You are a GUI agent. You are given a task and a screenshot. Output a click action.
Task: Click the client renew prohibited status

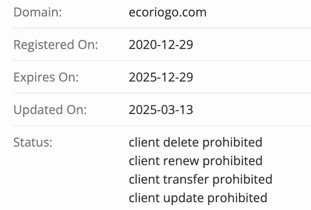point(196,160)
